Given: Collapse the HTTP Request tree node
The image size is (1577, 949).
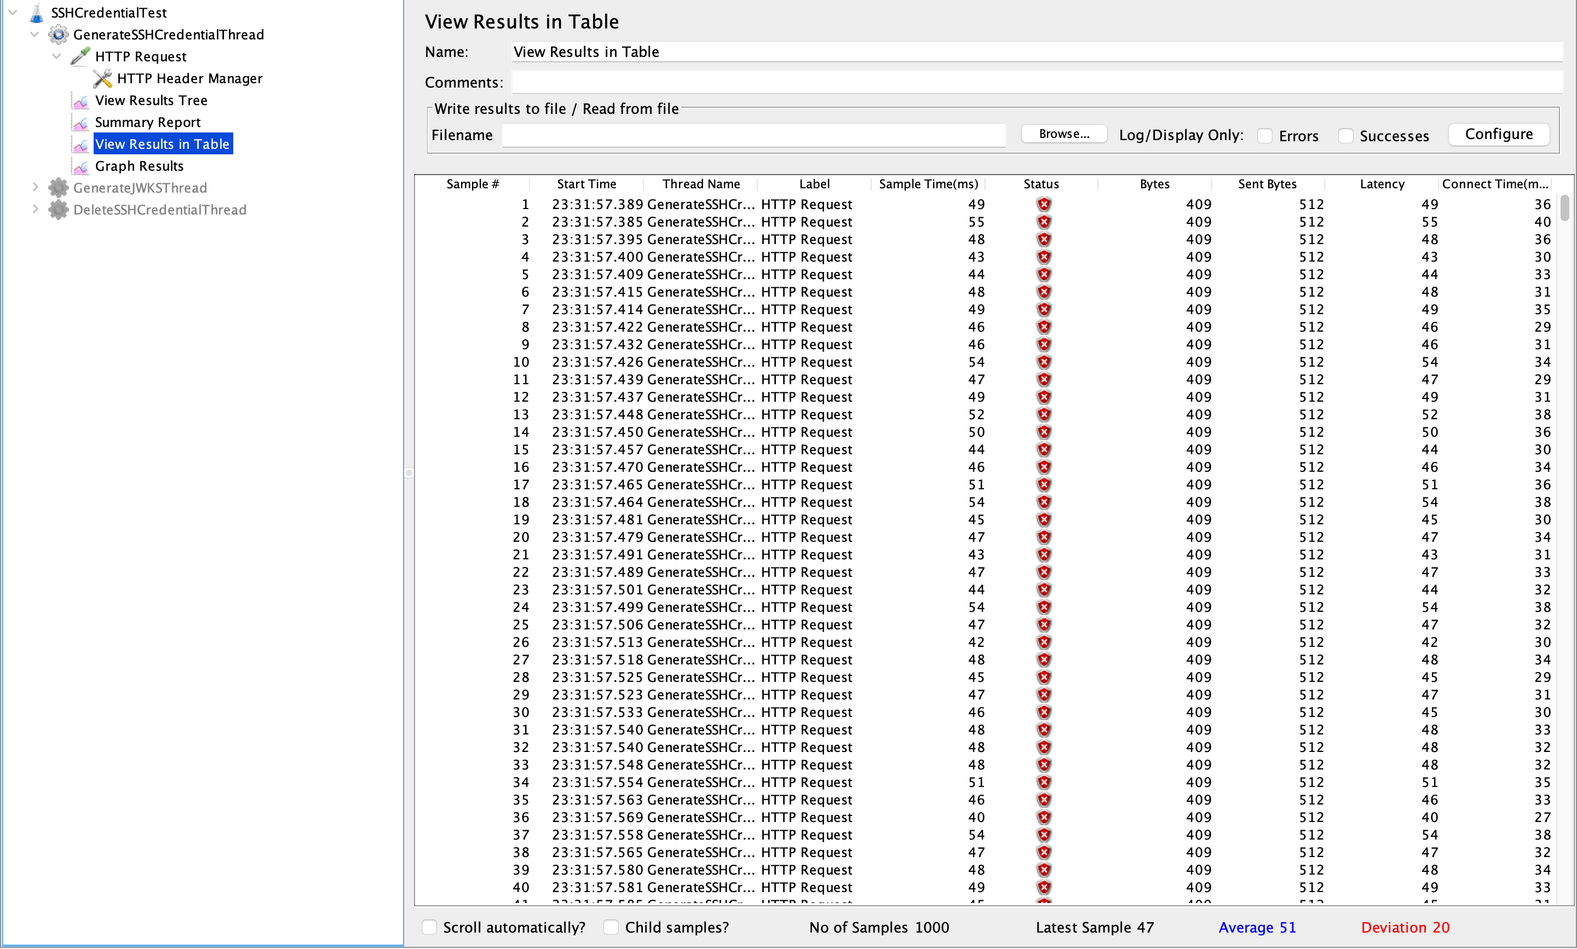Looking at the screenshot, I should click(57, 56).
